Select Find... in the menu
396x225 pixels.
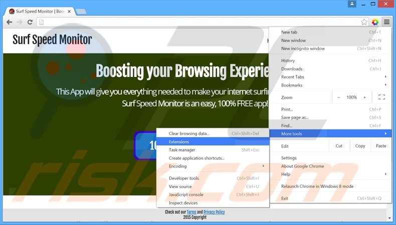(x=331, y=125)
